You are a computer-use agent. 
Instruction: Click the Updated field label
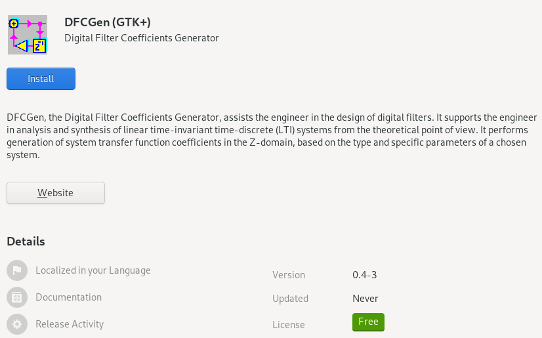[x=290, y=299]
